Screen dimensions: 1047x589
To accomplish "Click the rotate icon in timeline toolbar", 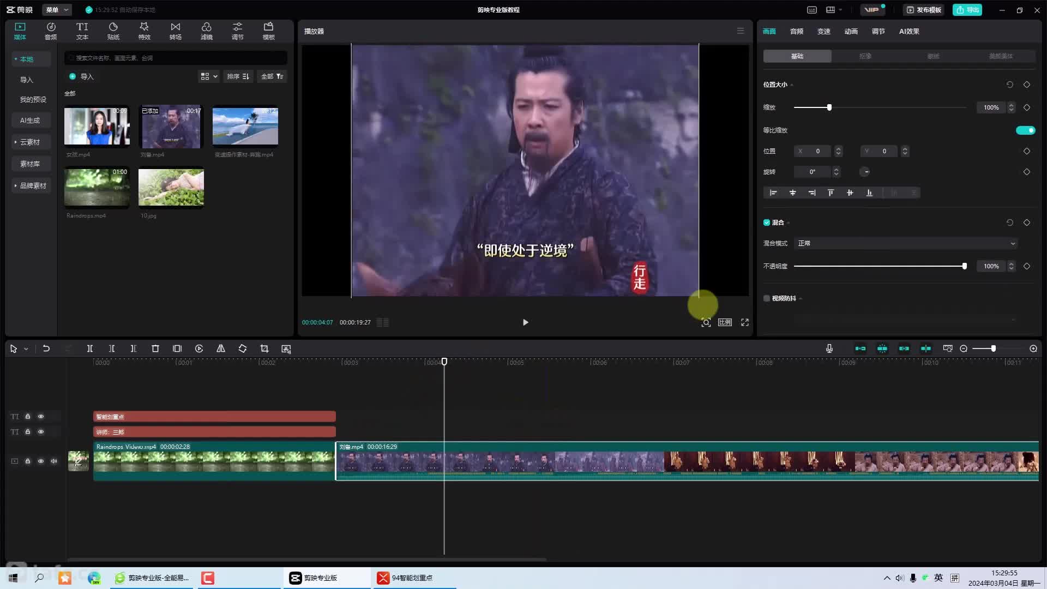I will click(x=243, y=348).
